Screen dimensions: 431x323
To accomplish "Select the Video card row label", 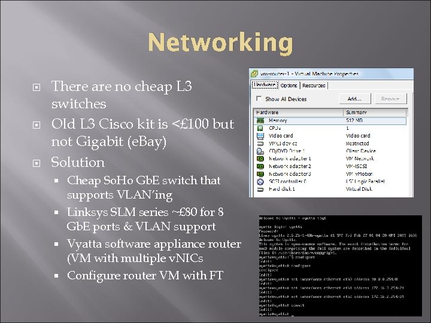I will [281, 136].
